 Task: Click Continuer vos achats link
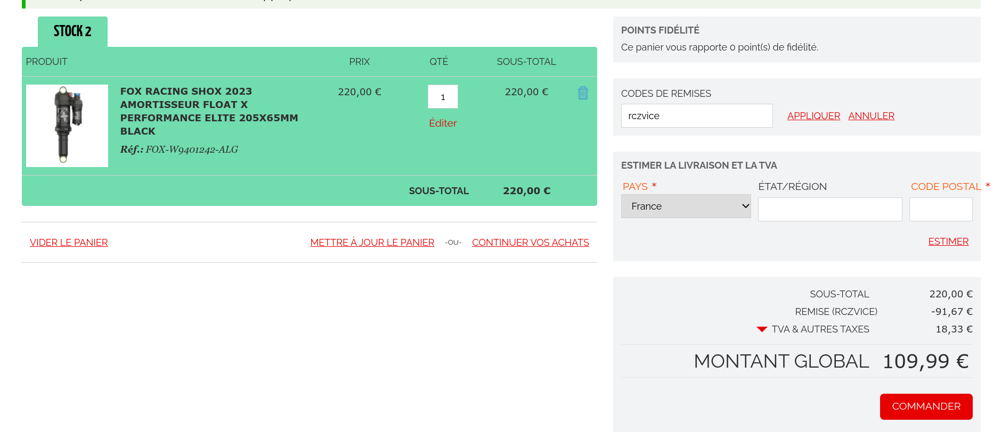coord(531,243)
